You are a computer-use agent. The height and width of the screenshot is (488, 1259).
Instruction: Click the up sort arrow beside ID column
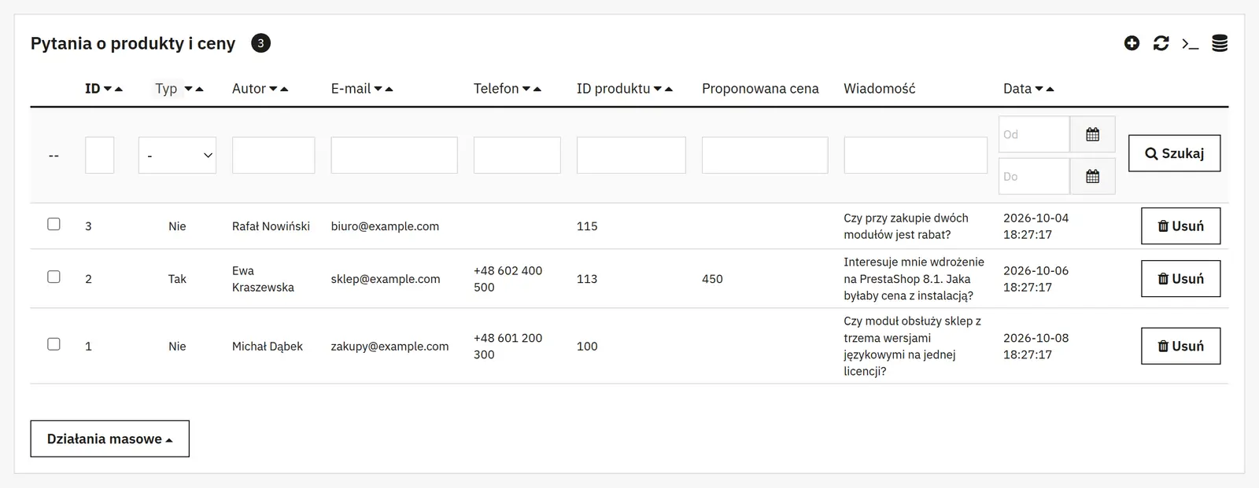[x=119, y=90]
